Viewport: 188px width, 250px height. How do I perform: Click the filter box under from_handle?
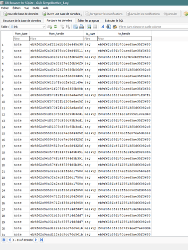pos(57,38)
